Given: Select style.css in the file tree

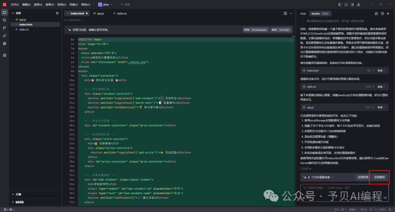Looking at the screenshot, I should (x=35, y=30).
